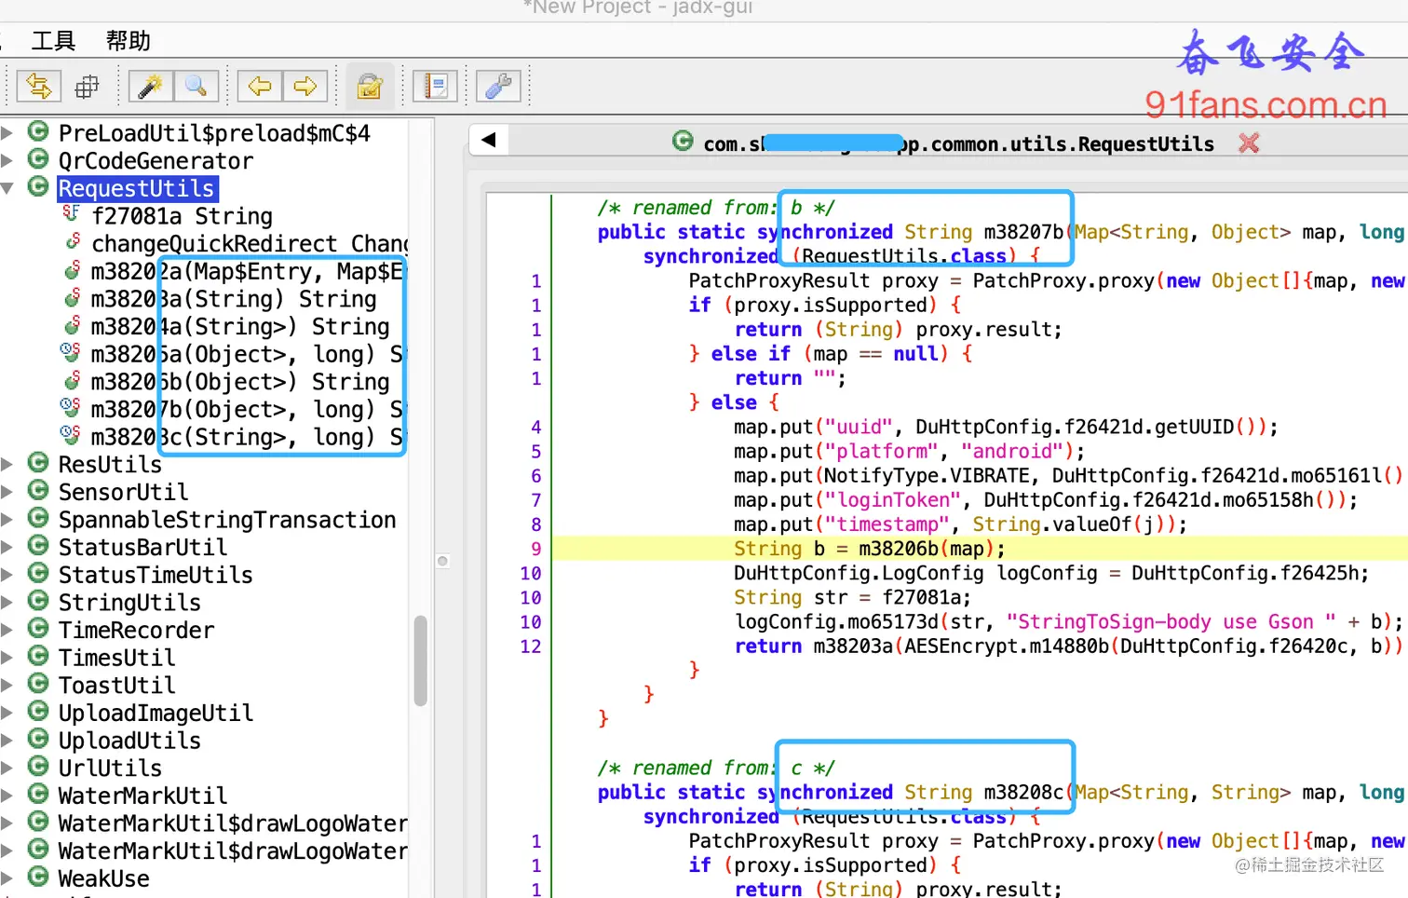
Task: Expand the ResUtils tree node
Action: 7,464
